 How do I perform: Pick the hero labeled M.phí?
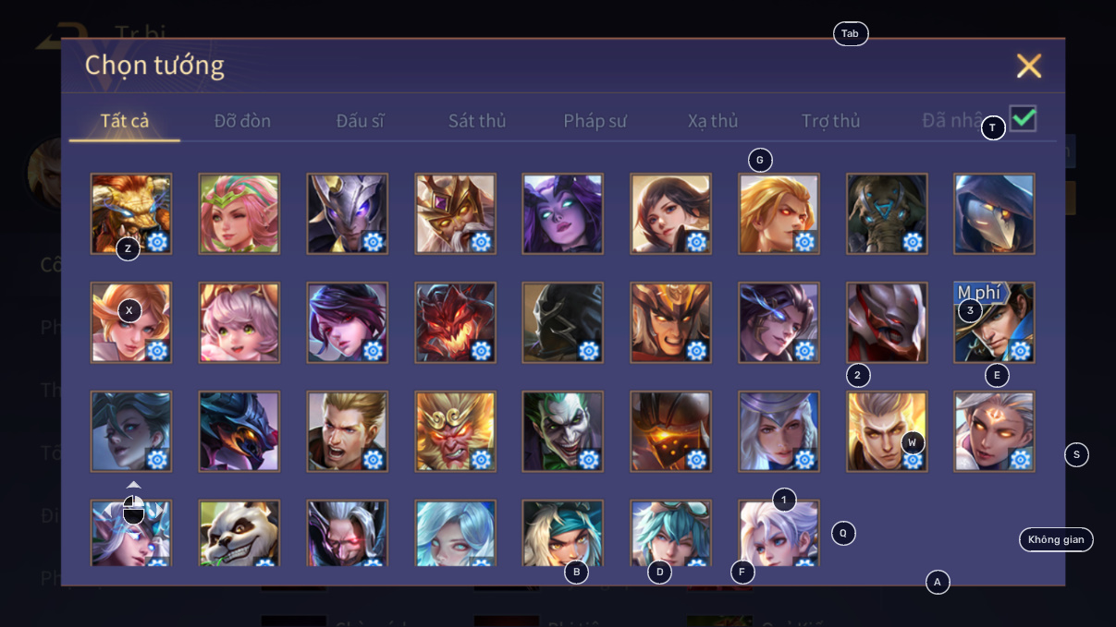(994, 322)
